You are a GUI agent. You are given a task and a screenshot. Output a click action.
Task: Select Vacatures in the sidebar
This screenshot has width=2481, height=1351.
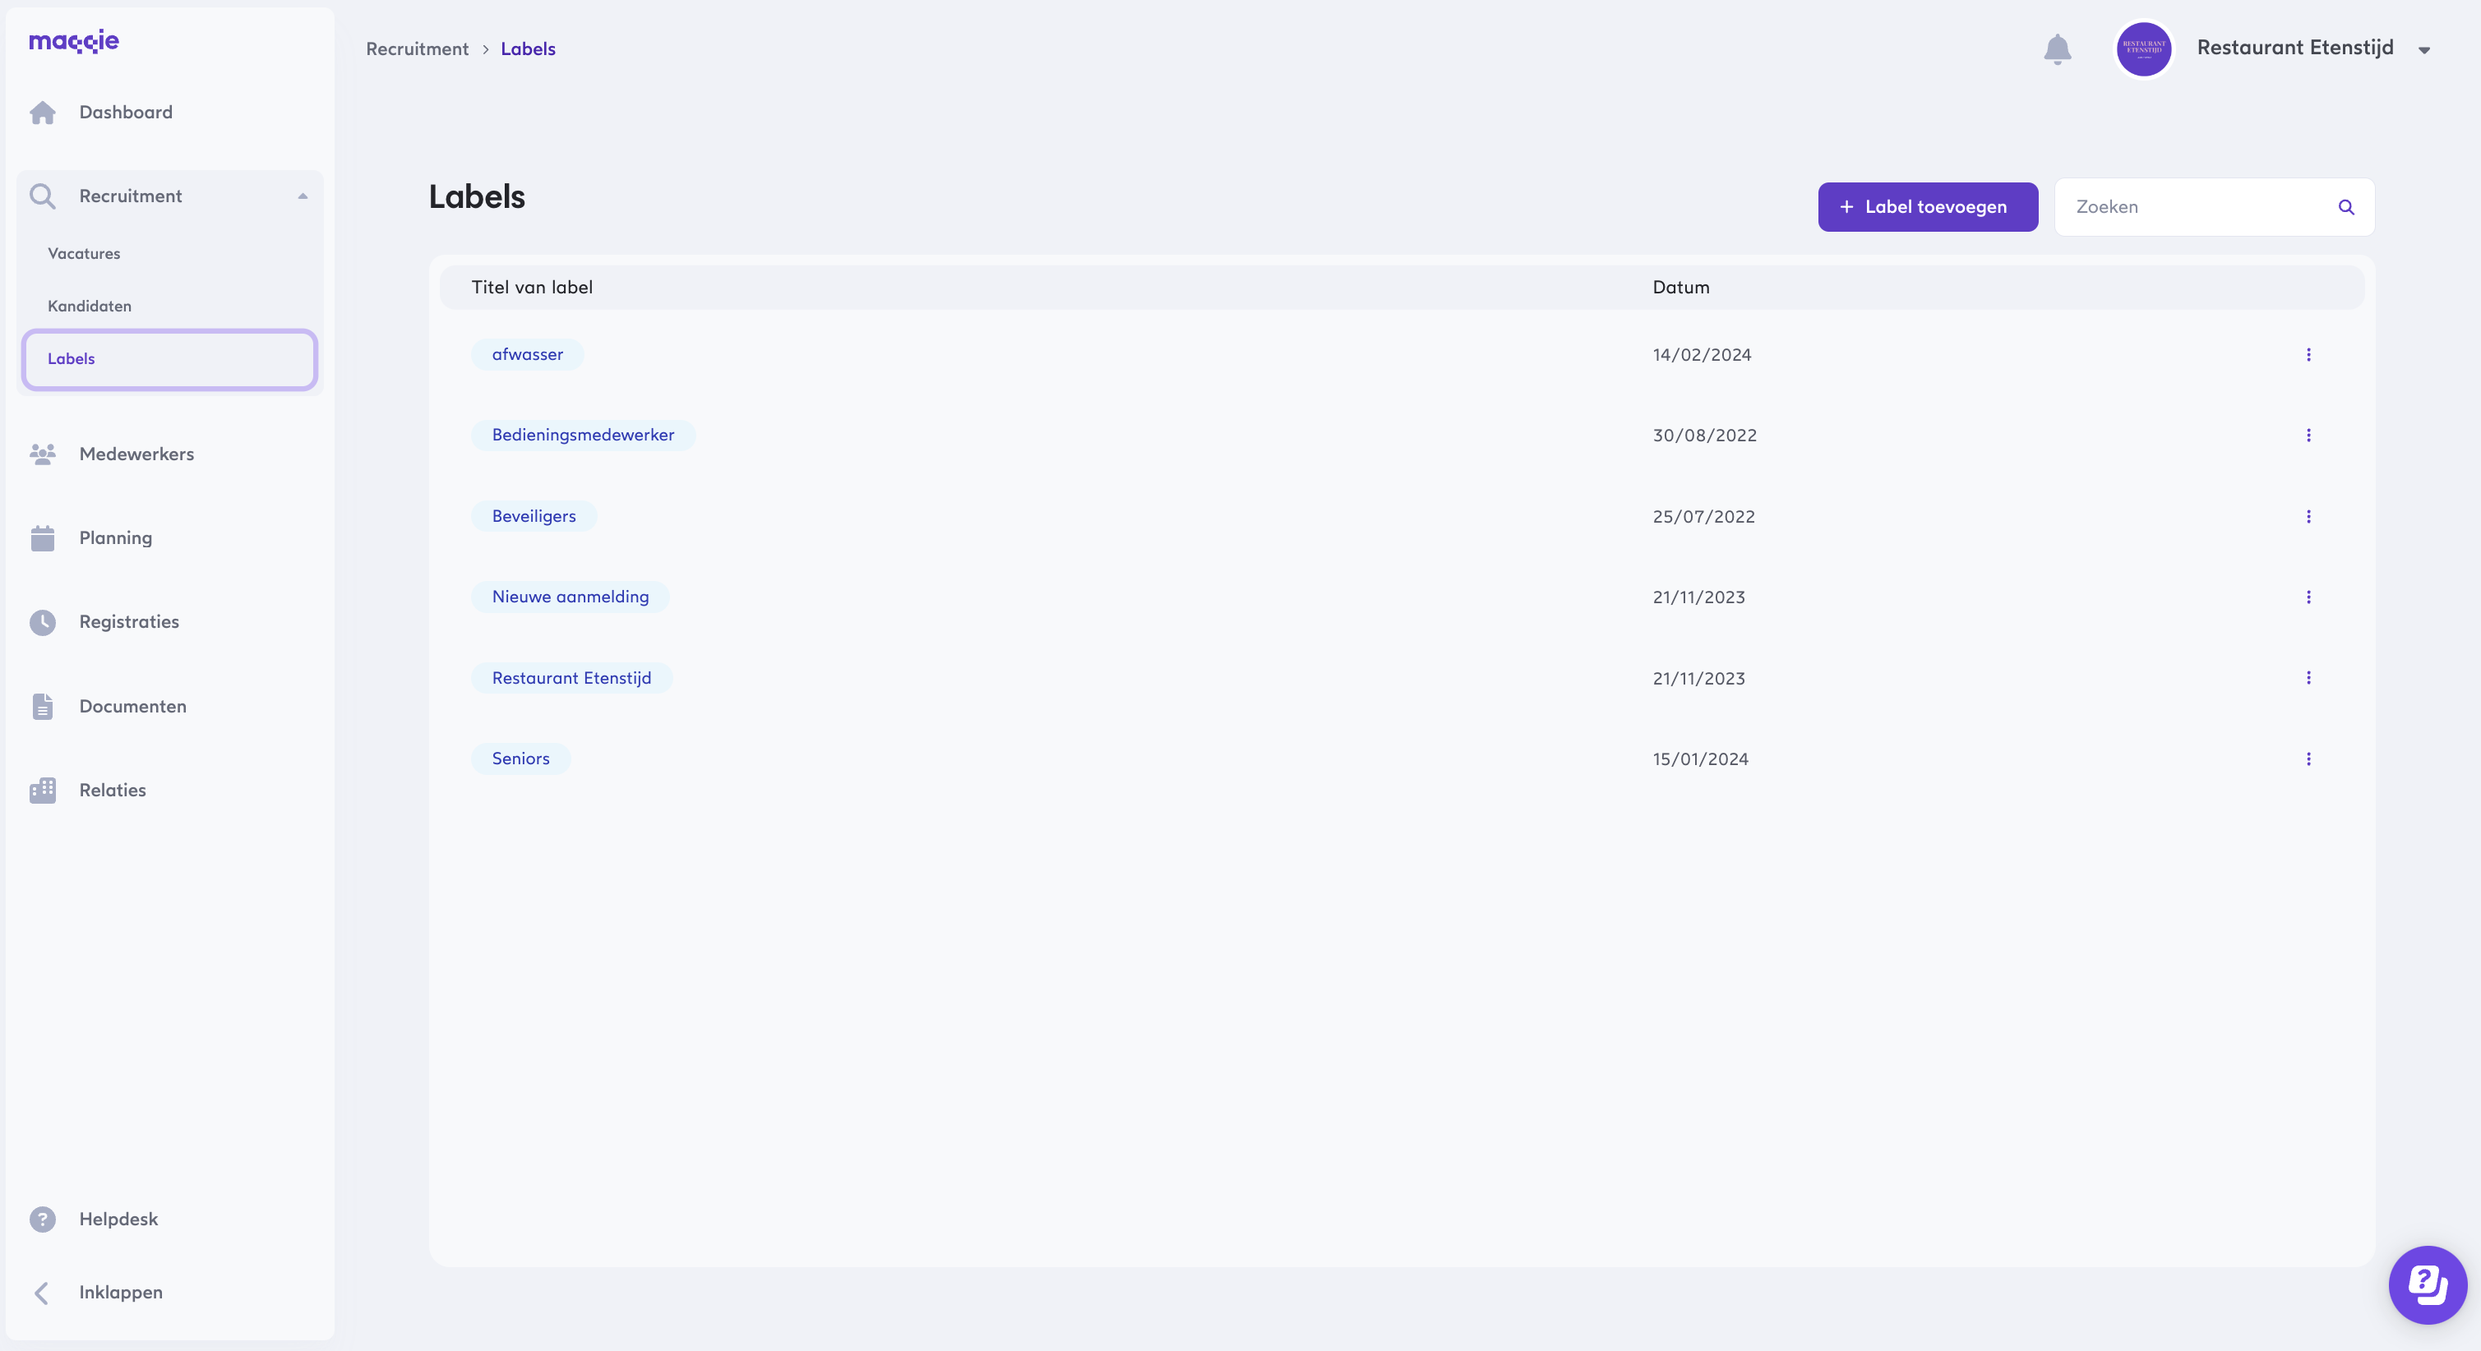pyautogui.click(x=85, y=253)
